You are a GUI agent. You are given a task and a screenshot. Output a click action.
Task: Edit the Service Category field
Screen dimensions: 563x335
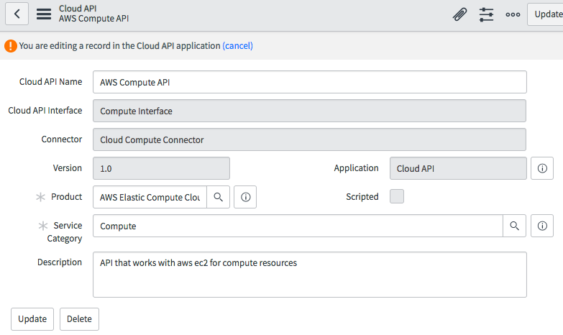tap(298, 226)
